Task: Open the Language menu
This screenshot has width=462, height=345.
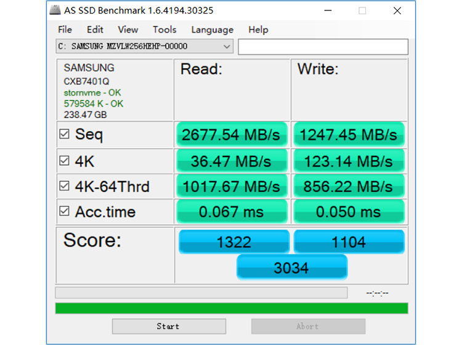Action: 212,30
